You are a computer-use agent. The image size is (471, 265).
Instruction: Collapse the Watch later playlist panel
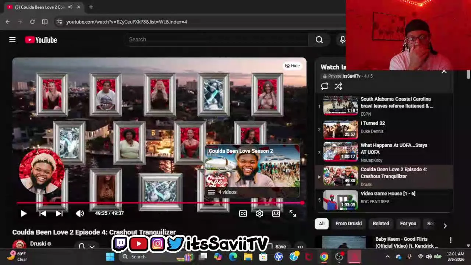click(444, 71)
